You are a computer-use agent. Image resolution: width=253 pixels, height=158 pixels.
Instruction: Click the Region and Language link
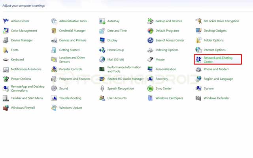pos(218,79)
